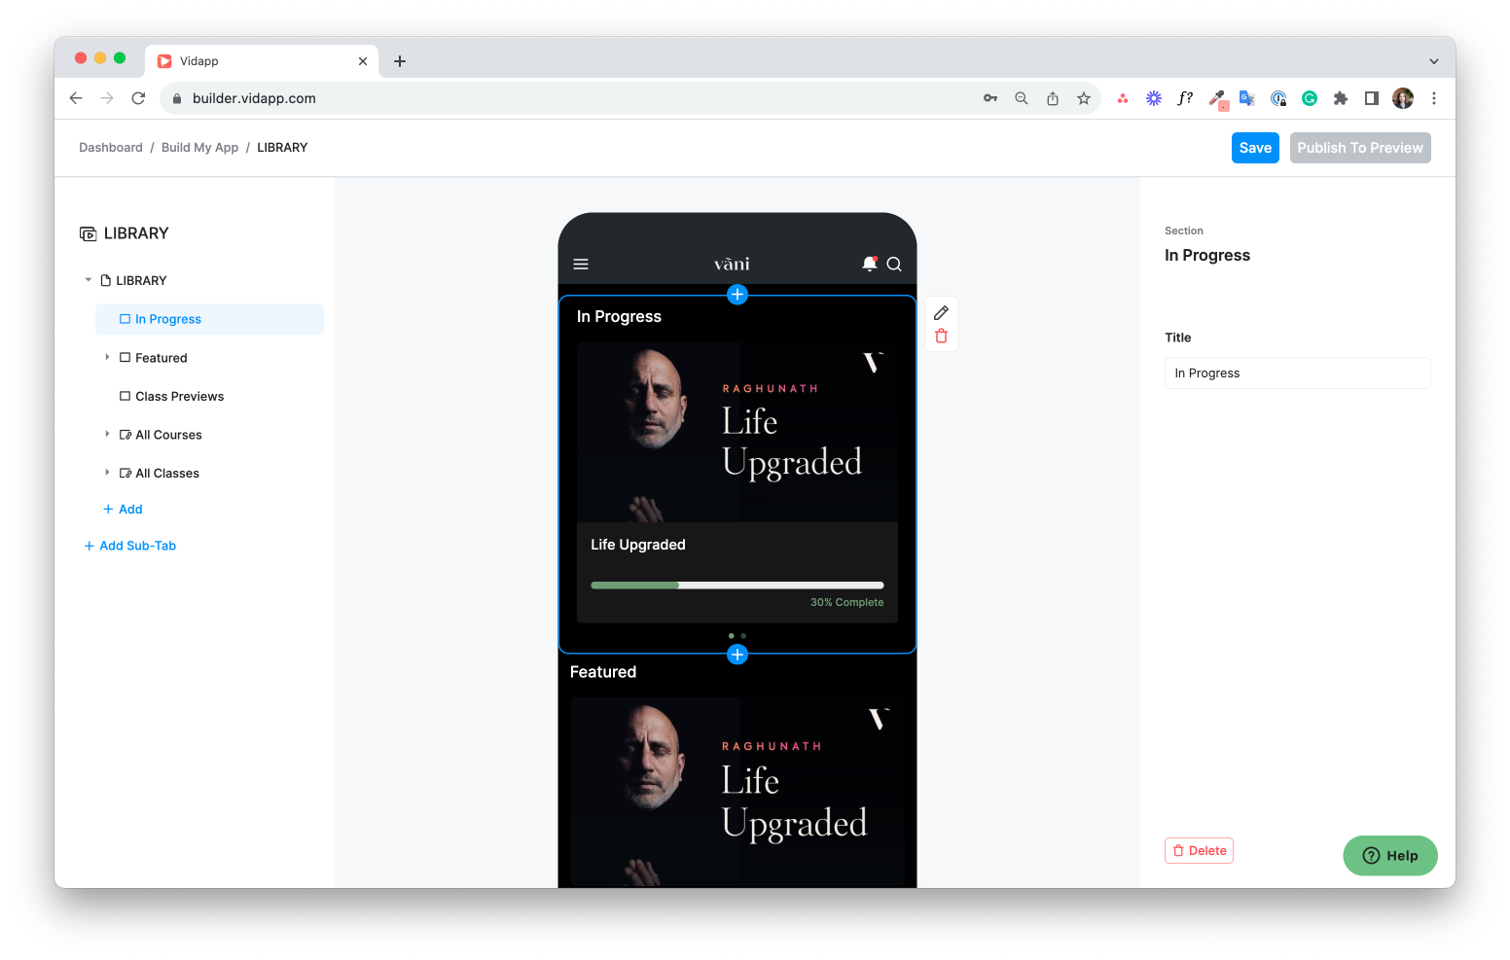This screenshot has width=1510, height=960.
Task: Click the pencil edit icon beside the section
Action: pos(941,313)
